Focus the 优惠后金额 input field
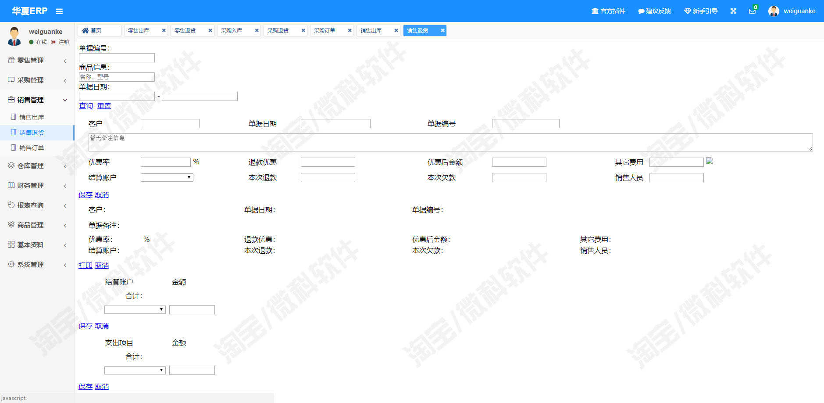 coord(519,162)
